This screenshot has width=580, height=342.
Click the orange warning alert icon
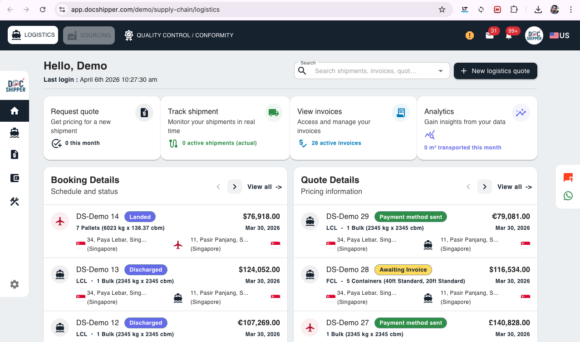pos(470,35)
